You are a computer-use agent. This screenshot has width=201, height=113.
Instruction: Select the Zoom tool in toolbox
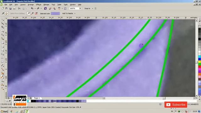point(2,31)
